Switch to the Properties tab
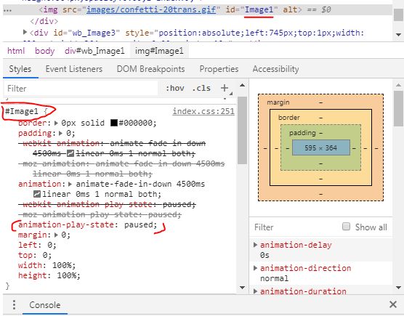This screenshot has height=316, width=404. [219, 69]
